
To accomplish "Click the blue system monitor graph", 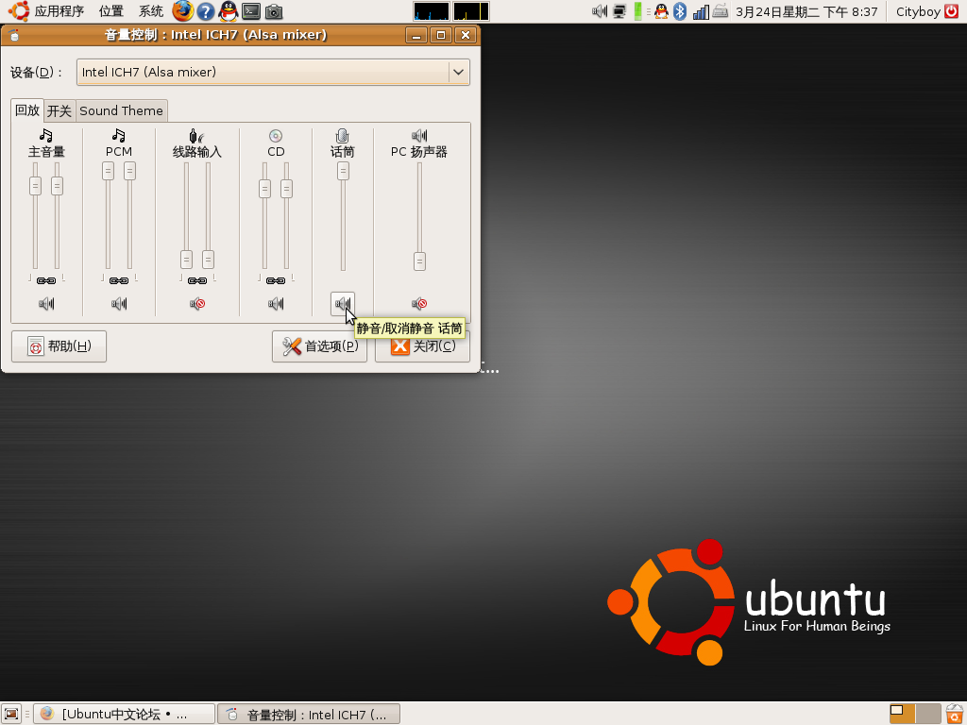I will tap(431, 11).
